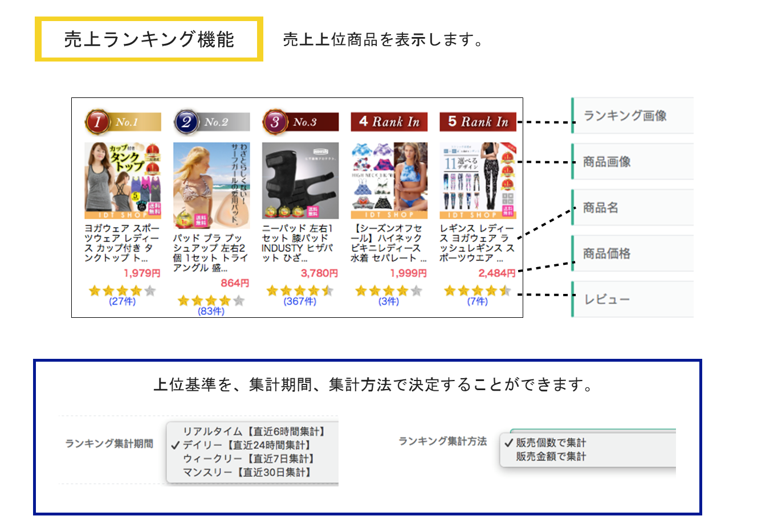Click the price 1,999円
This screenshot has width=778, height=528.
coord(408,273)
